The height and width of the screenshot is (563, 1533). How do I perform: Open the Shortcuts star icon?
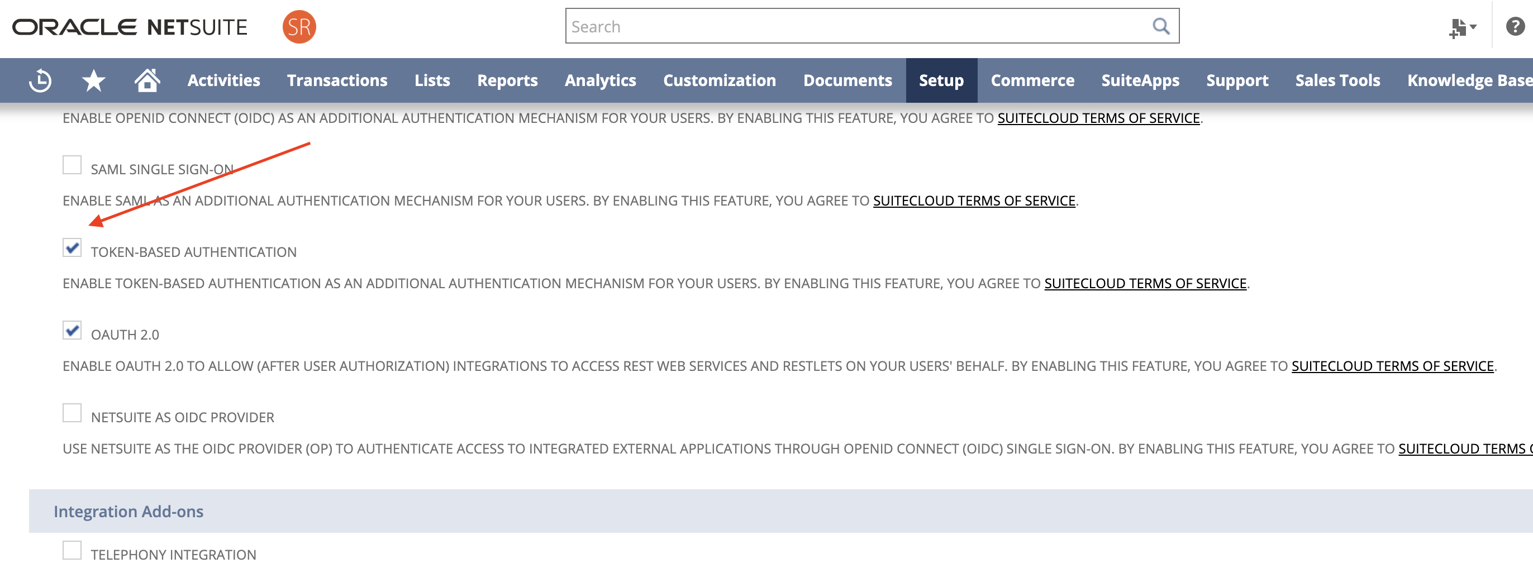(x=93, y=80)
